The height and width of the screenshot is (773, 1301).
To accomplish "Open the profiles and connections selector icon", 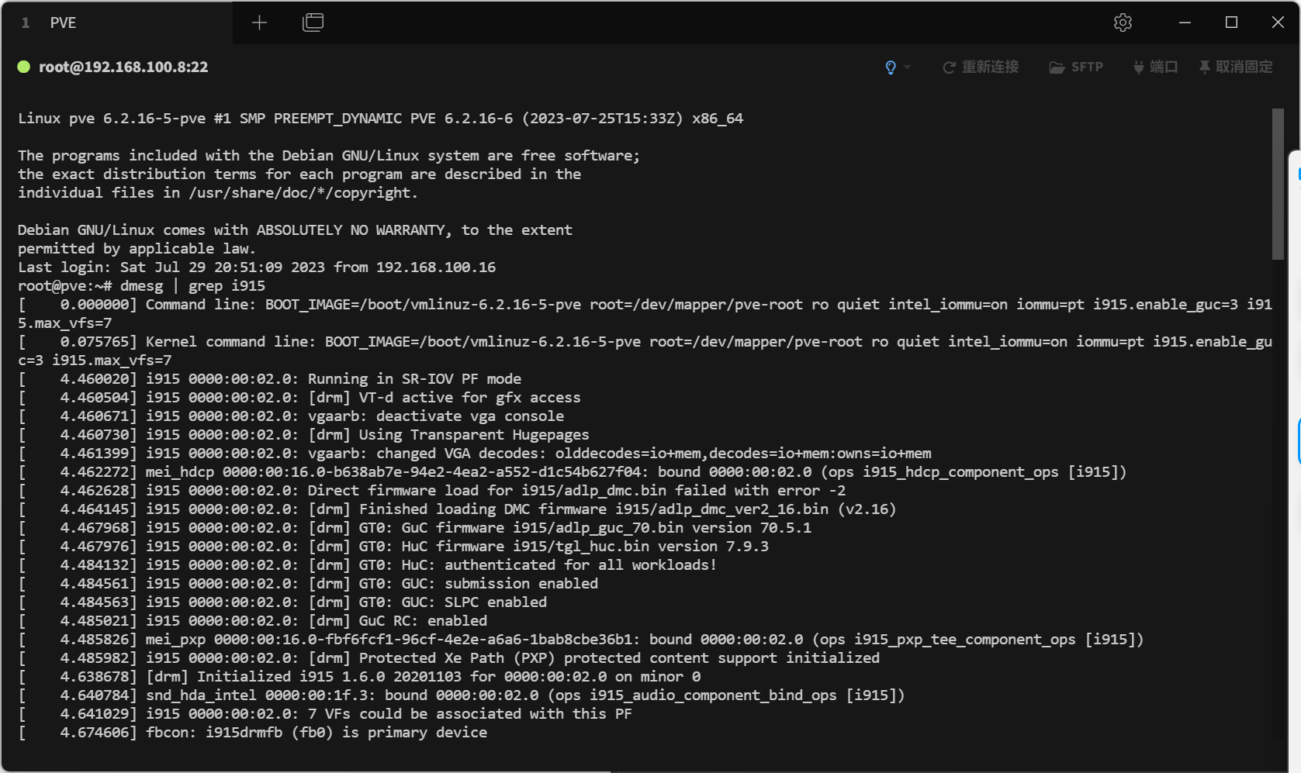I will [313, 22].
